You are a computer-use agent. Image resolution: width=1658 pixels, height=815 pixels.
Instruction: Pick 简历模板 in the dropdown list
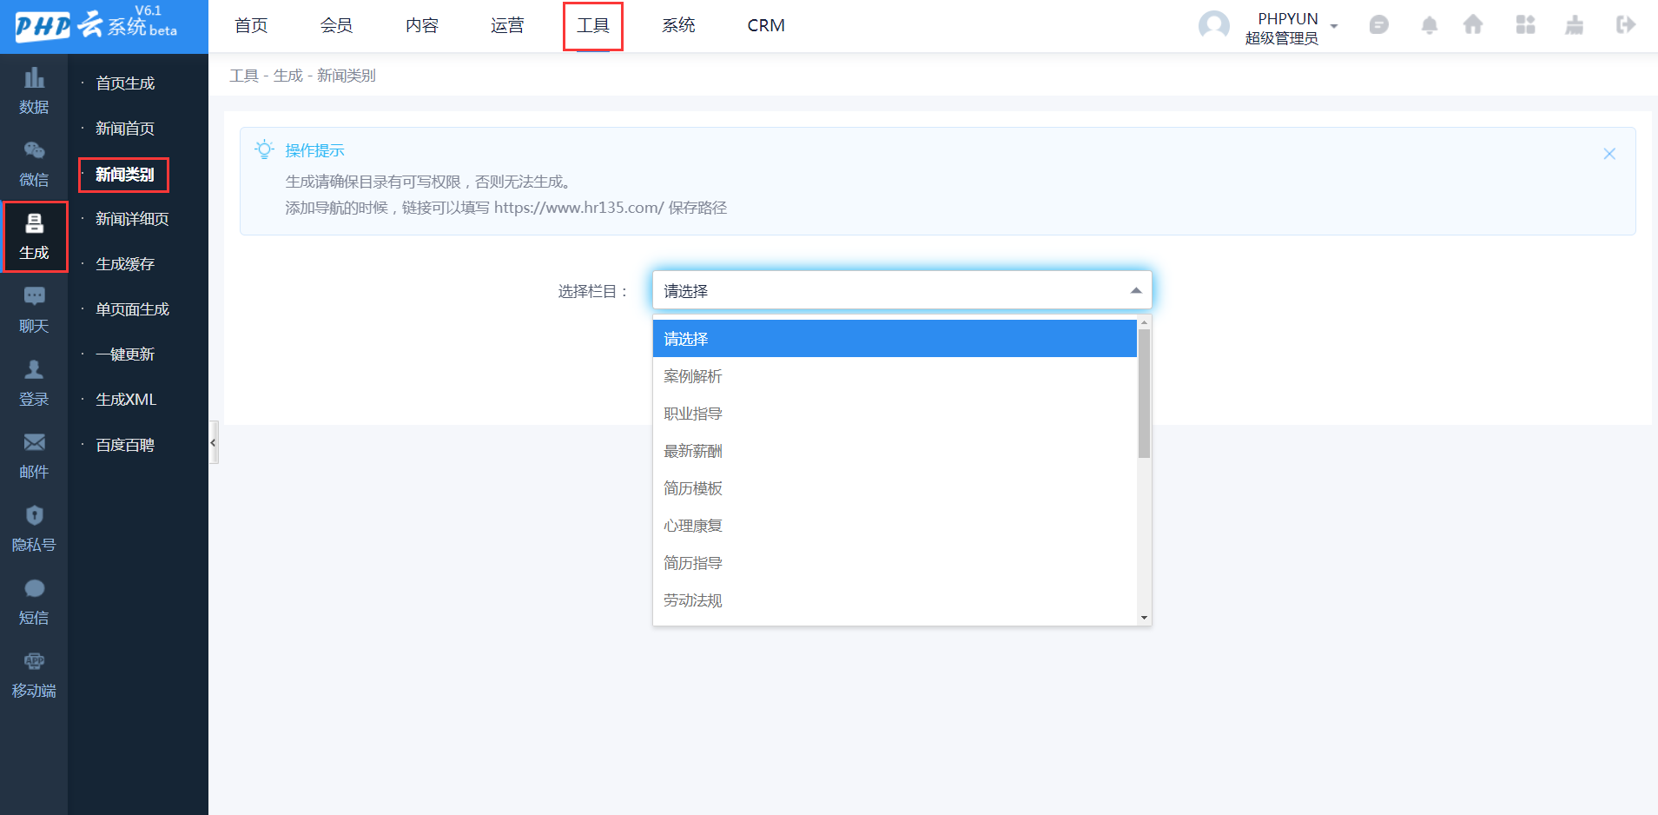pyautogui.click(x=895, y=488)
